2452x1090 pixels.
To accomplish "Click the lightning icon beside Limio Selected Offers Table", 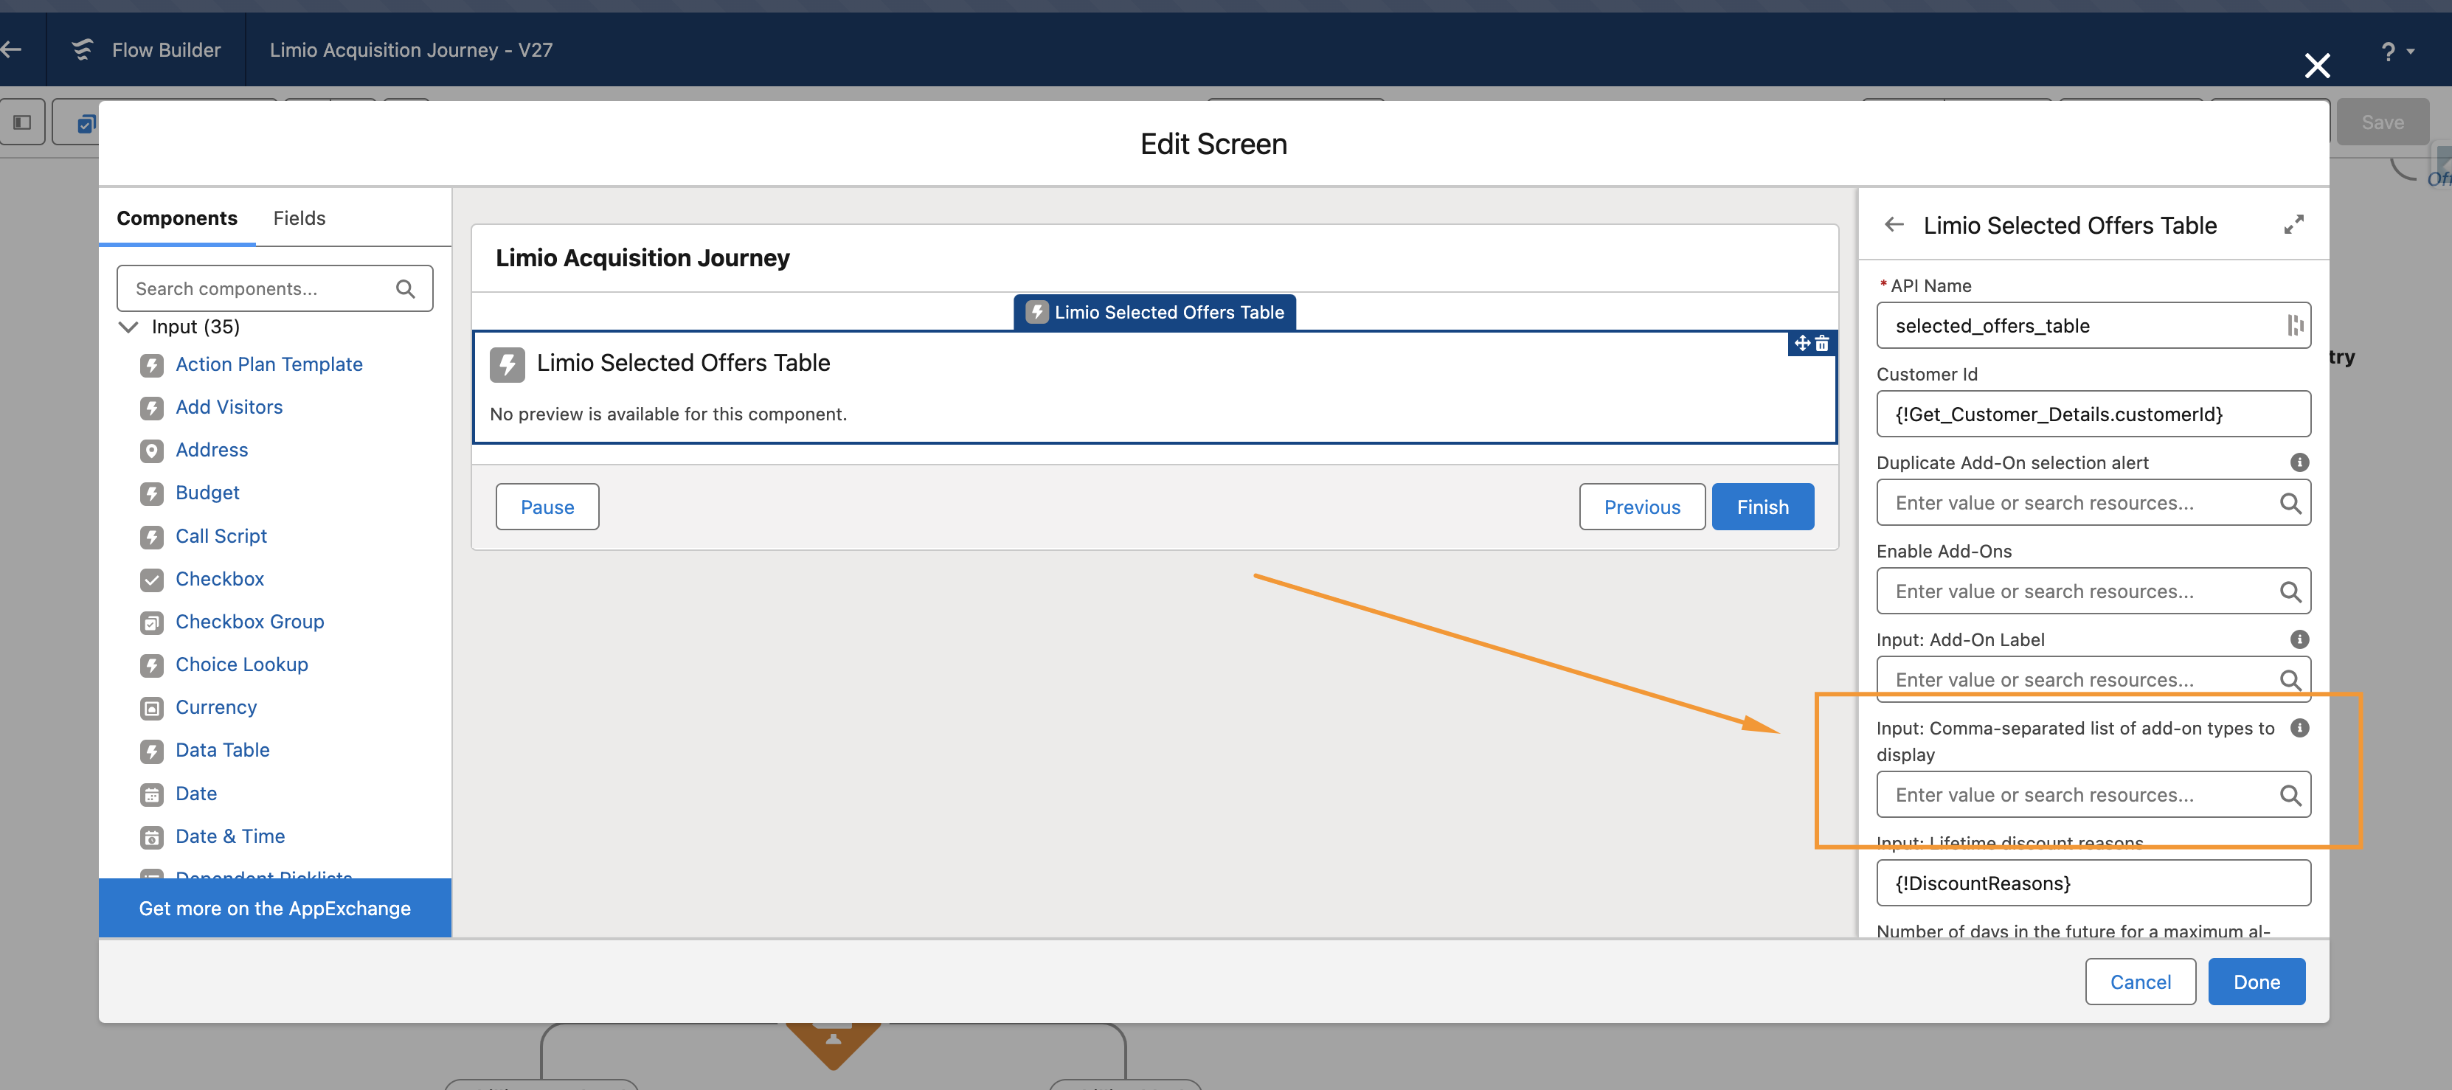I will [x=508, y=364].
